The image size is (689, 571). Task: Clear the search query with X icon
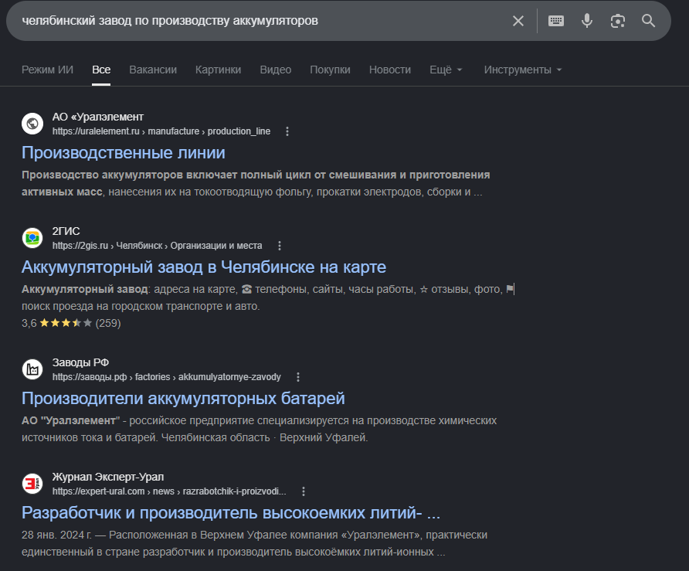click(518, 21)
